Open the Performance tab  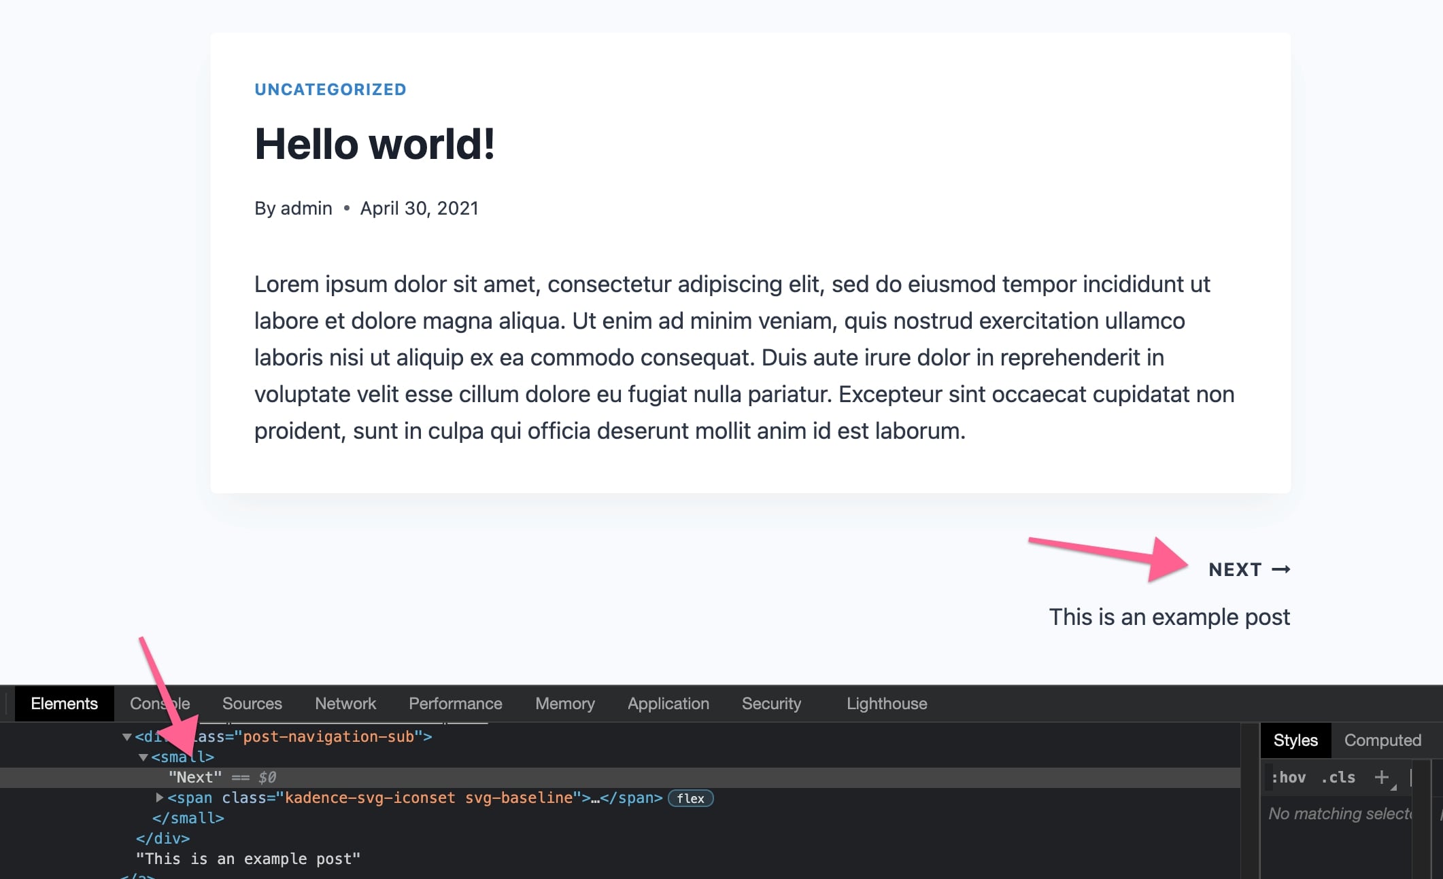tap(455, 703)
